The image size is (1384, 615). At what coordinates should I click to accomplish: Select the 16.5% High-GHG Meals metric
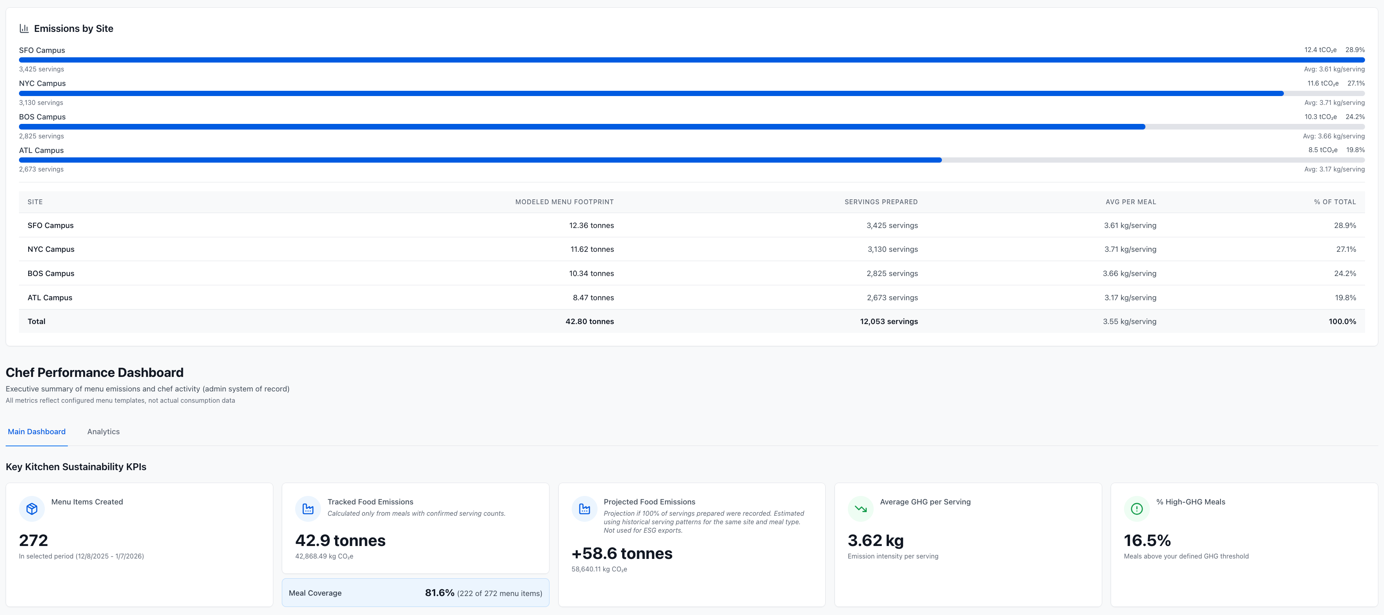1040,540
